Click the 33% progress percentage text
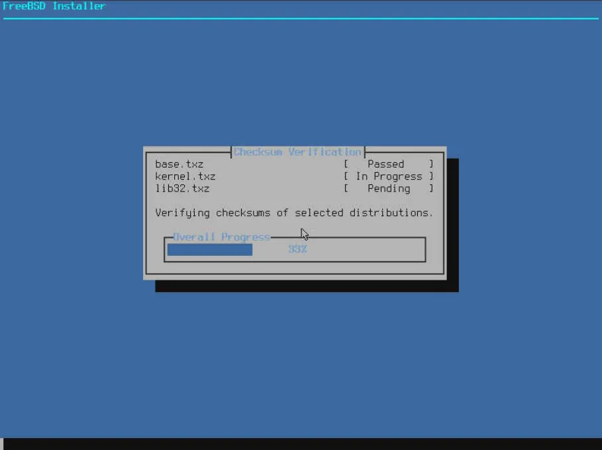 point(297,250)
